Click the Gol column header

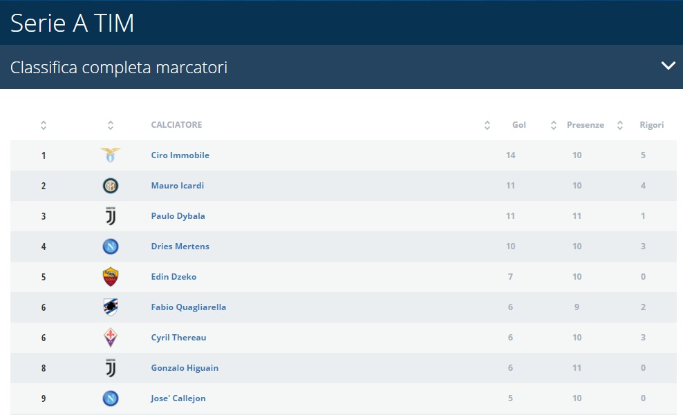(x=518, y=125)
